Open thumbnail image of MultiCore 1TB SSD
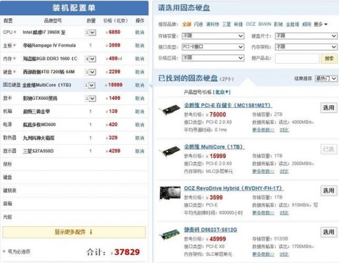The image size is (339, 263). click(x=170, y=151)
